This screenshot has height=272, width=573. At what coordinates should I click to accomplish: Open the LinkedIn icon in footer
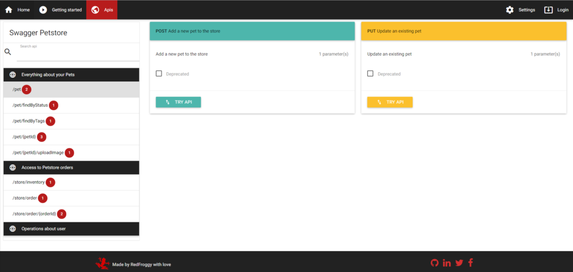pos(447,263)
